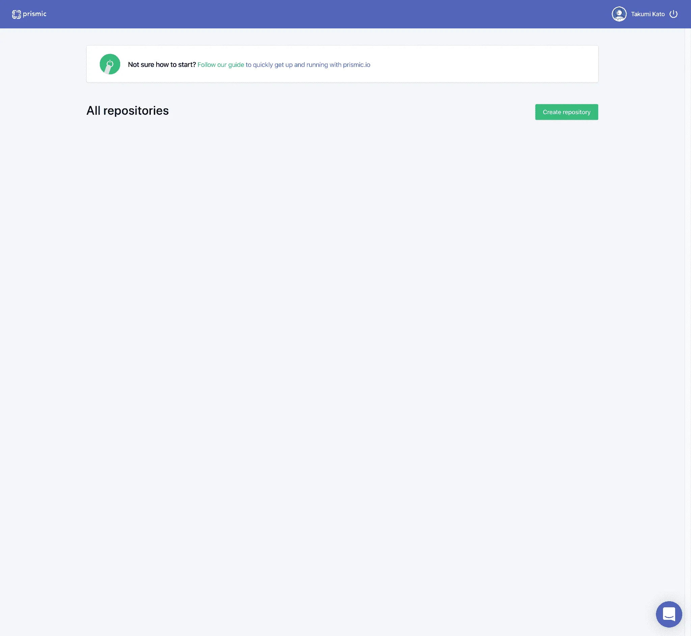Click the smile glyph inside chat widget
The width and height of the screenshot is (691, 636).
(669, 616)
